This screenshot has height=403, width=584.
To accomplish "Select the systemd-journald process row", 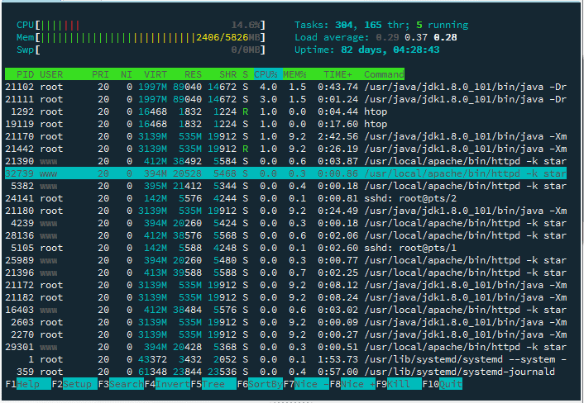I will (285, 372).
